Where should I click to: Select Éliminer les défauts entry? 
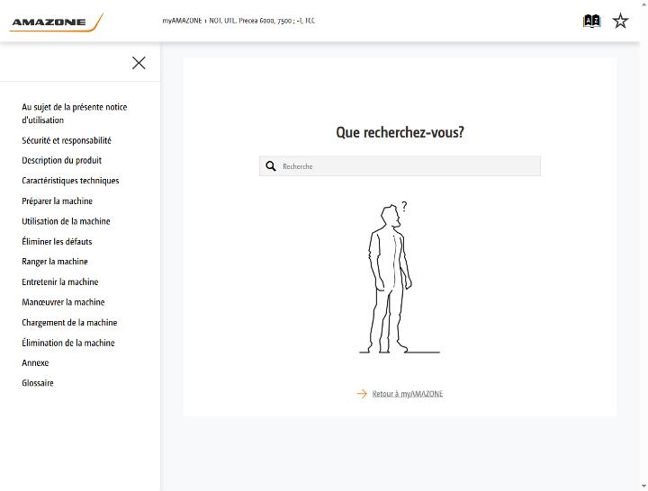[x=57, y=242]
